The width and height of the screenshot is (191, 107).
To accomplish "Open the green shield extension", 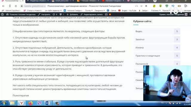I will pos(167,6).
